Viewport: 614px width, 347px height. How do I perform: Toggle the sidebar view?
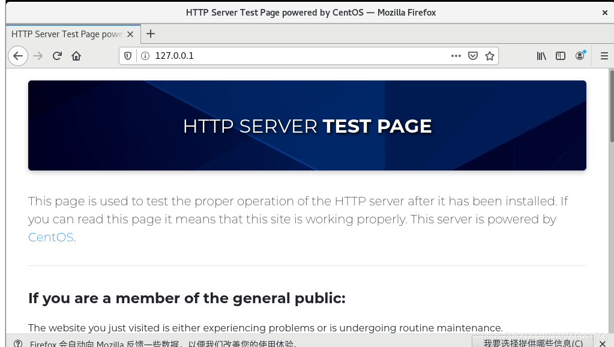[561, 56]
